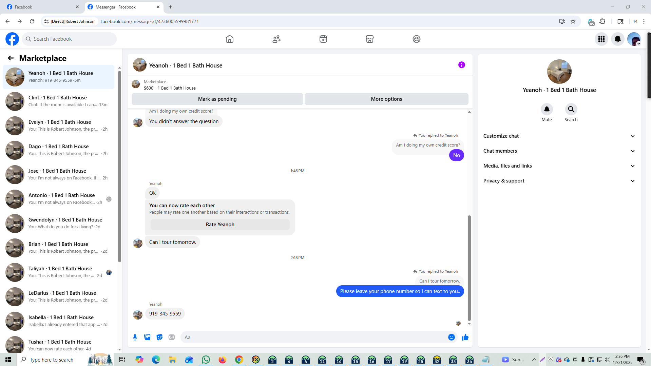Go back from Marketplace inbox
Image resolution: width=651 pixels, height=366 pixels.
tap(11, 58)
